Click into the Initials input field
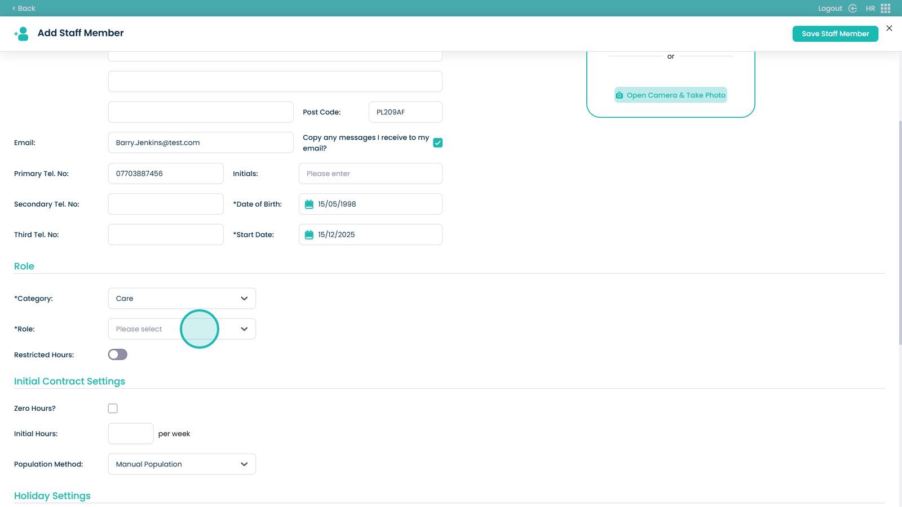The height and width of the screenshot is (507, 902). [x=370, y=174]
